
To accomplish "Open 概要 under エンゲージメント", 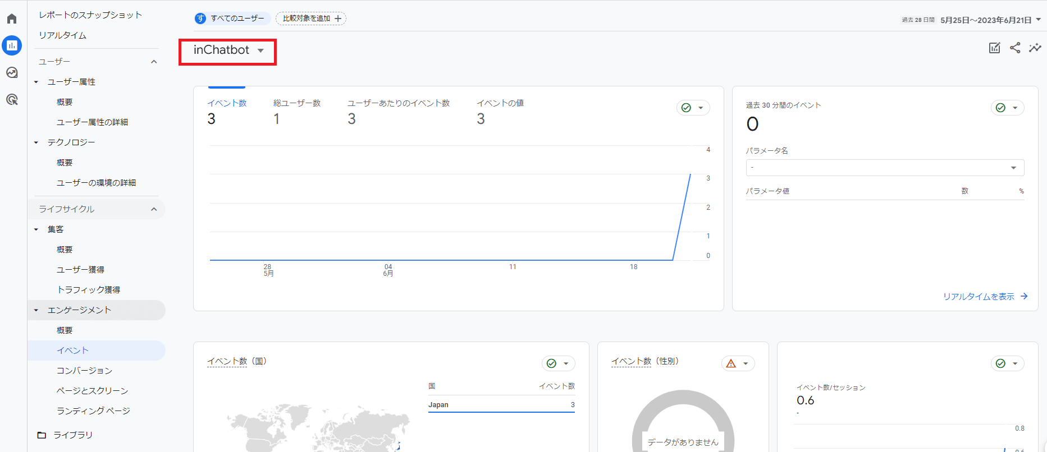I will click(x=65, y=330).
